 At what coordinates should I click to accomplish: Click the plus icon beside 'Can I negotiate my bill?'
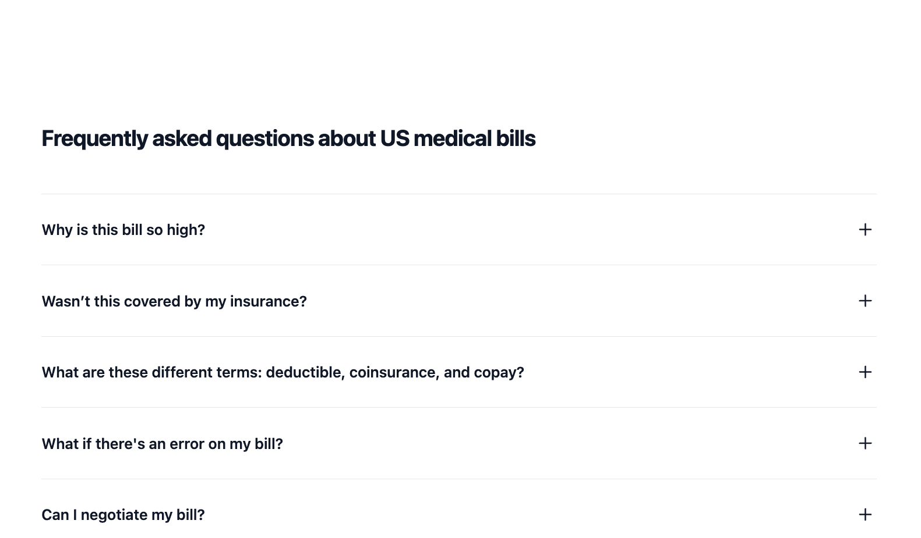coord(865,515)
